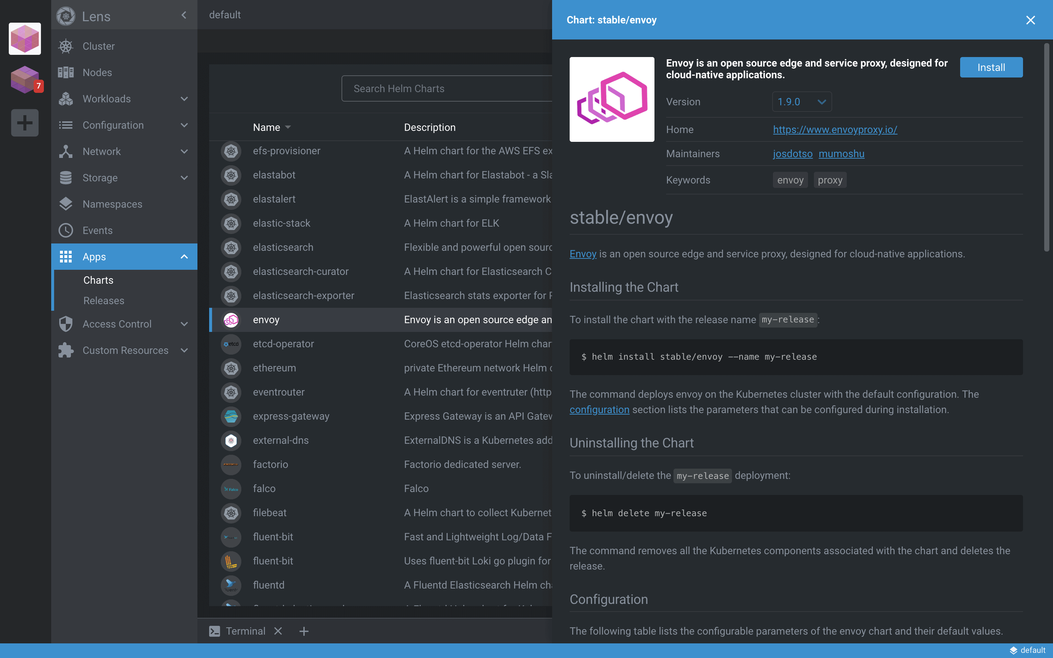1053x658 pixels.
Task: Select the etcd-operator chart row
Action: 283,344
